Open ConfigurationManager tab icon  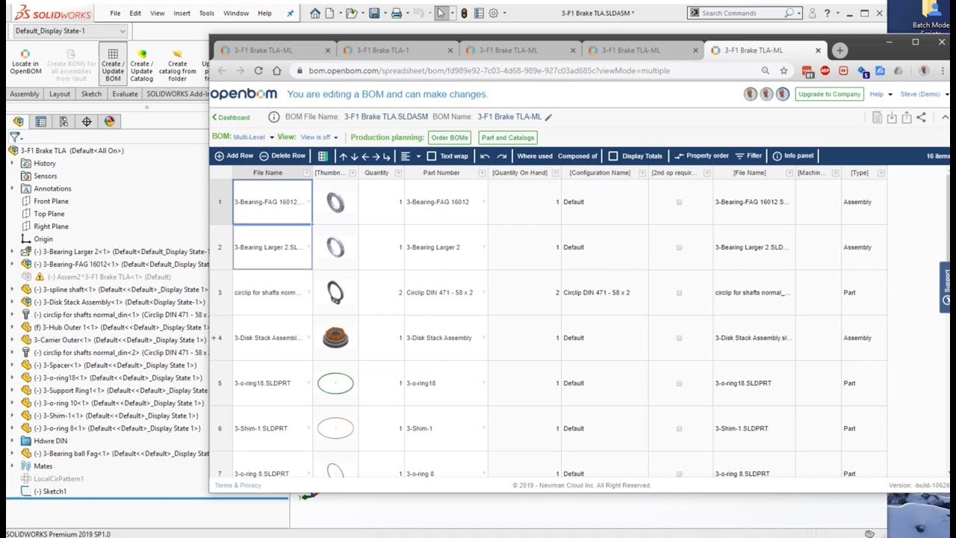[63, 122]
